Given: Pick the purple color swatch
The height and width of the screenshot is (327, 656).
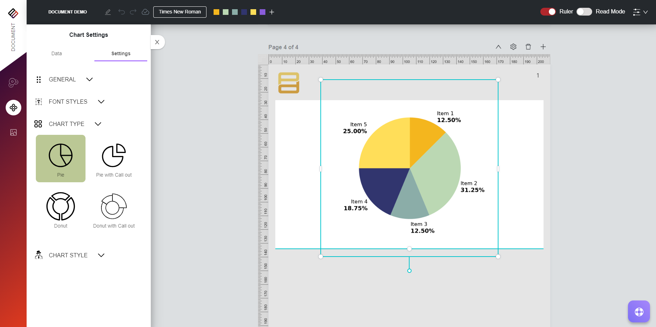Looking at the screenshot, I should point(263,12).
